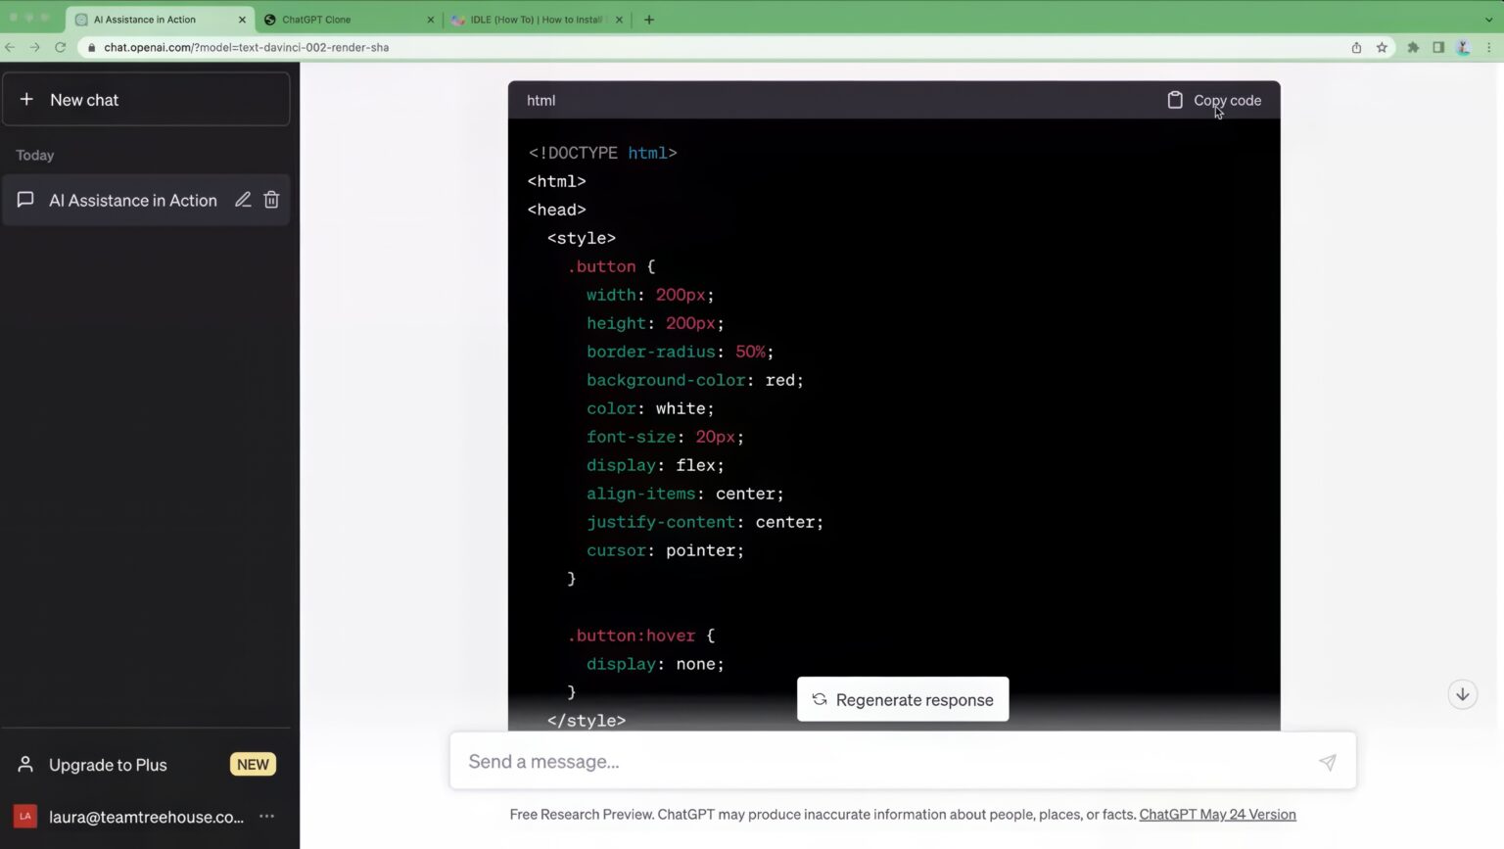The image size is (1504, 849).
Task: Click the Regenerate response button
Action: coord(902,699)
